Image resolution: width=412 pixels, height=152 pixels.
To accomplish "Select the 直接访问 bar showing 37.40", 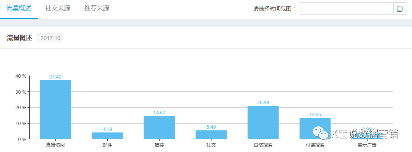I will [55, 109].
